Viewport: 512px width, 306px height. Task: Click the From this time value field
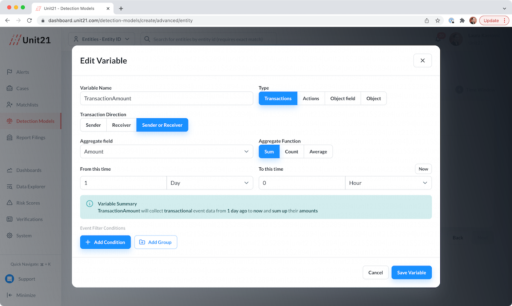point(123,183)
